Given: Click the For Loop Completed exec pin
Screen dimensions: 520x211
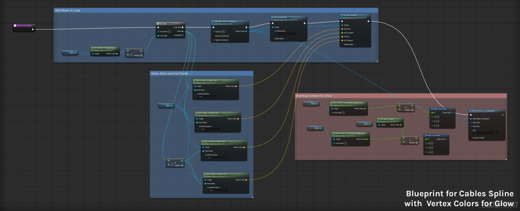Looking at the screenshot, I should [183, 35].
